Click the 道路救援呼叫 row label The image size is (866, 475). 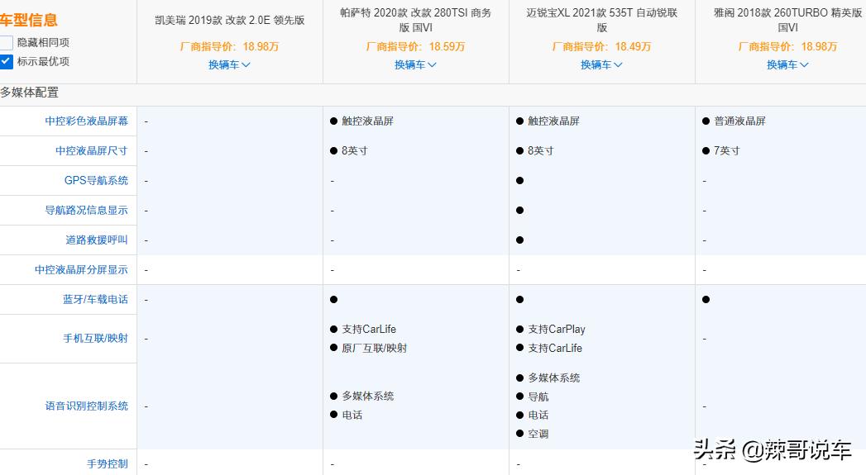pyautogui.click(x=97, y=240)
